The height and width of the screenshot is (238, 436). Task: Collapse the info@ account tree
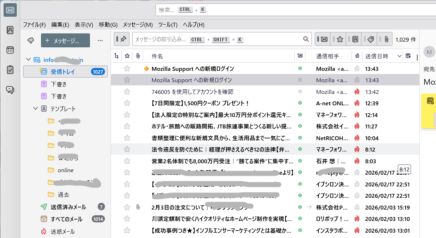[x=28, y=60]
